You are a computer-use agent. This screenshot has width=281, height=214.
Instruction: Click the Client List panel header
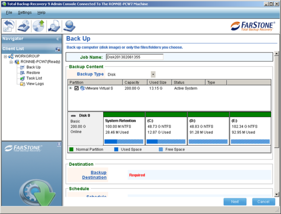(32, 49)
